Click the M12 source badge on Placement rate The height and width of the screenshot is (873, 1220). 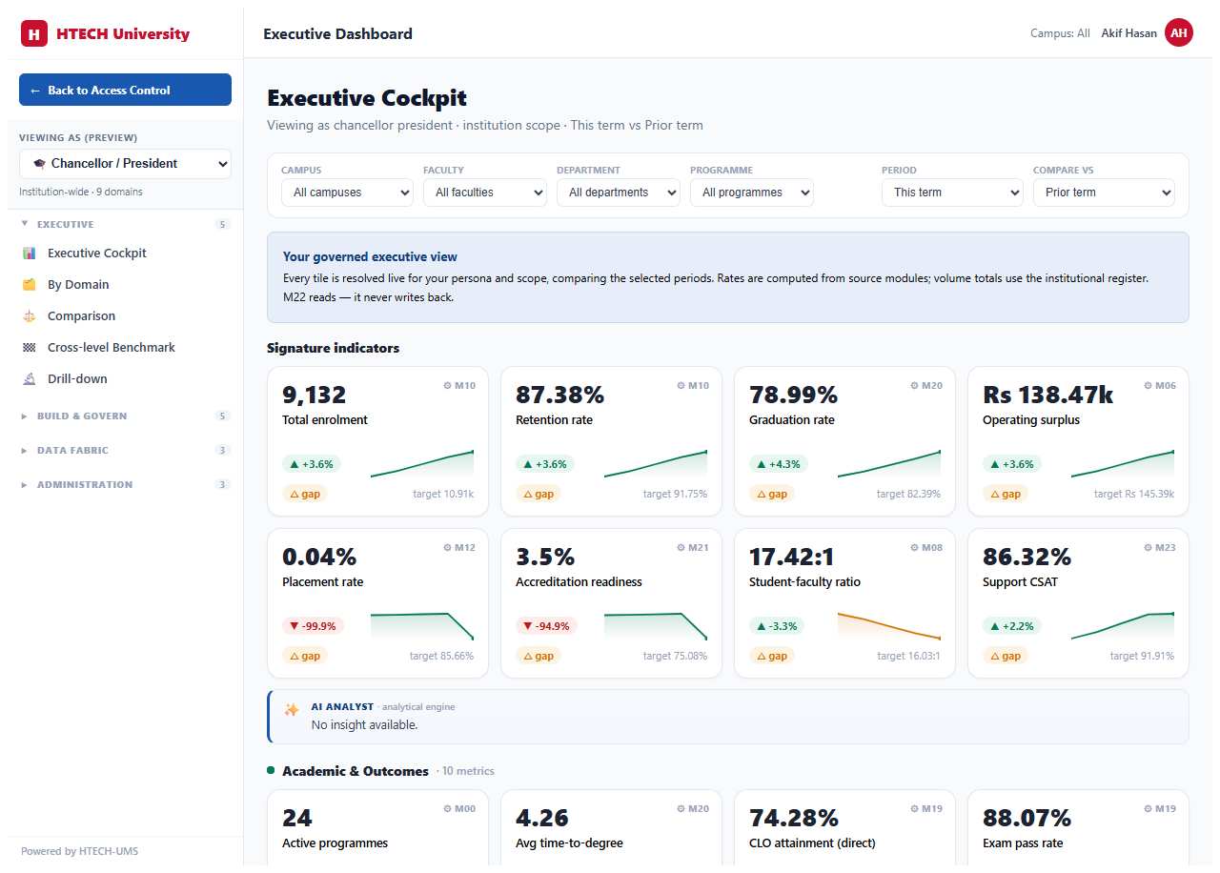coord(459,548)
